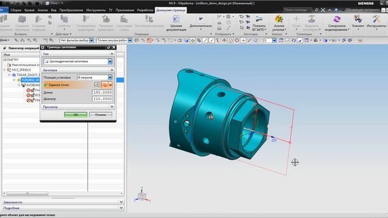Click the Навигатор операций panel icon
Image resolution: width=388 pixels, height=218 pixels.
pyautogui.click(x=5, y=48)
